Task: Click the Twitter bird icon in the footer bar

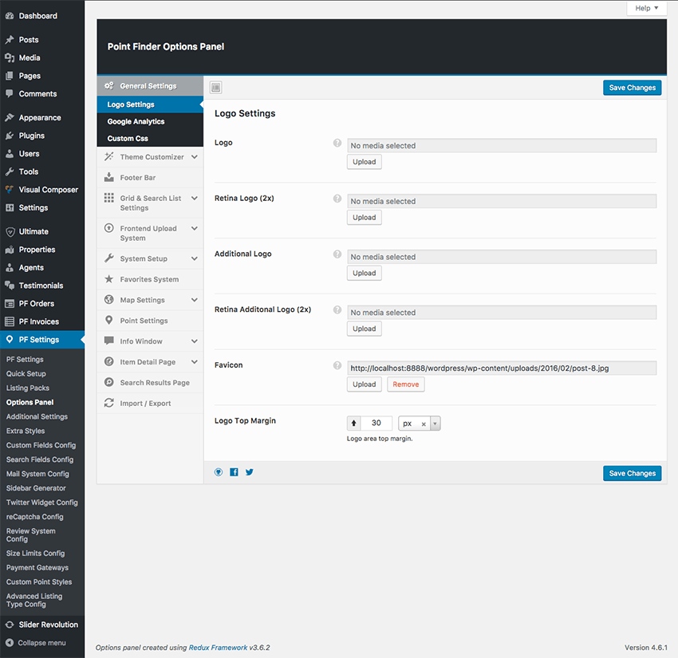Action: 250,472
